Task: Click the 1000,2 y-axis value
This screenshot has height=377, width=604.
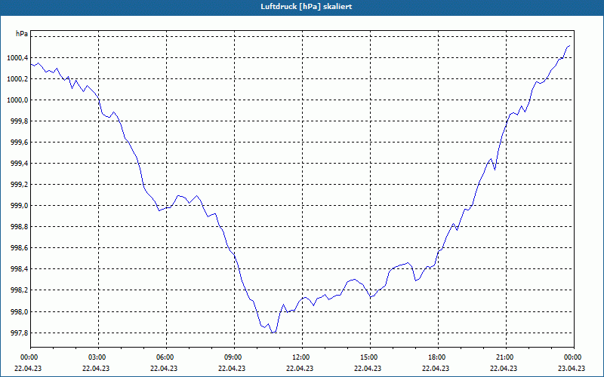Action: [x=17, y=79]
